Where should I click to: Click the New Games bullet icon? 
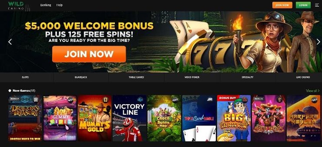point(10,91)
